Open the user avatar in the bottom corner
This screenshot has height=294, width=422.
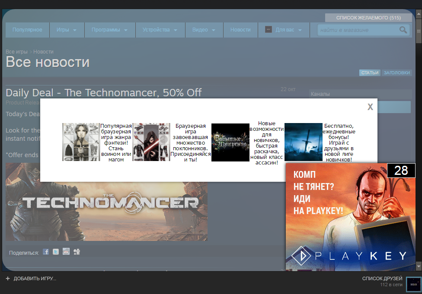click(414, 285)
